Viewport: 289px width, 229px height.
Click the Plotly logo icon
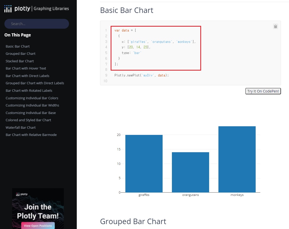coord(8,9)
